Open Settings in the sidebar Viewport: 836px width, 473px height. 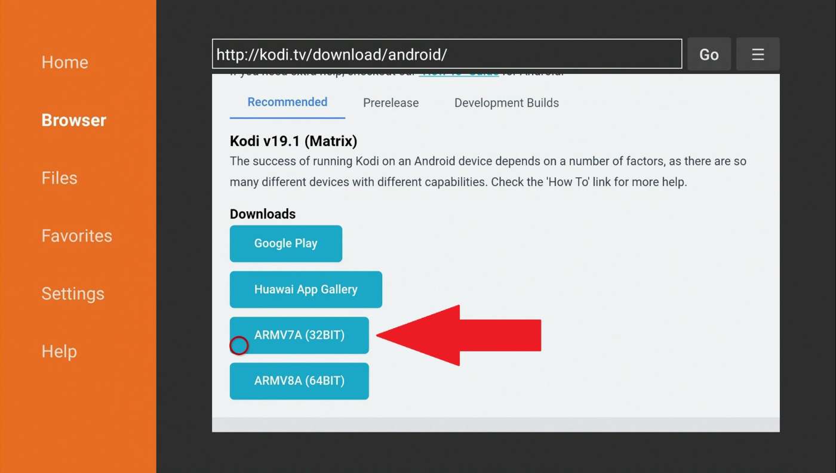(x=73, y=293)
